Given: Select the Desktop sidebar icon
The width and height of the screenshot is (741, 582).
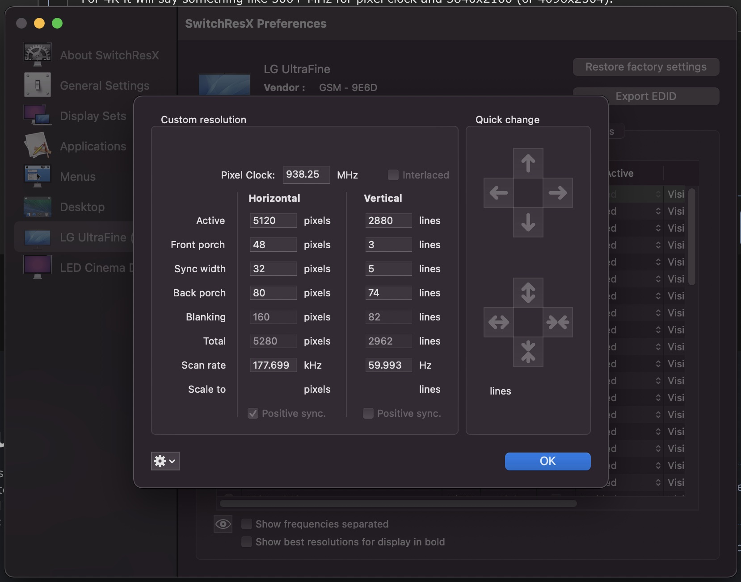Looking at the screenshot, I should [x=38, y=207].
